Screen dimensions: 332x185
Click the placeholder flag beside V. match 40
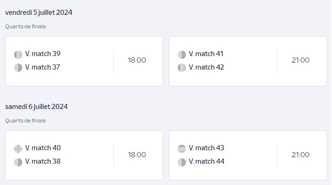[x=18, y=149]
